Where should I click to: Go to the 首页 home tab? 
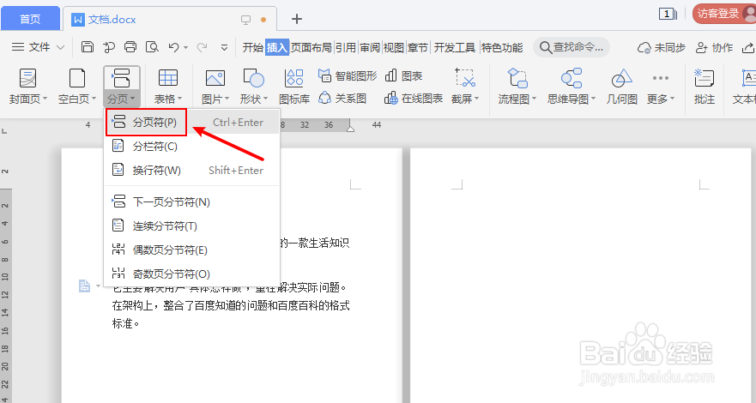pyautogui.click(x=30, y=19)
